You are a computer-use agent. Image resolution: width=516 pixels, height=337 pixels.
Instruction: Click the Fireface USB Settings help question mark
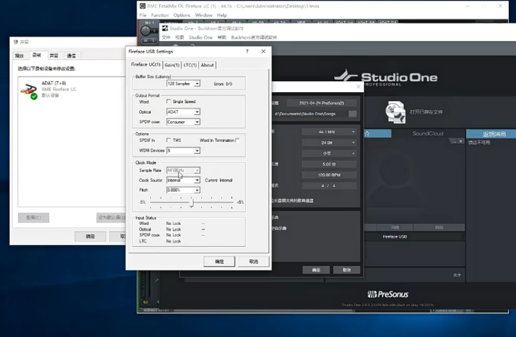(x=247, y=52)
